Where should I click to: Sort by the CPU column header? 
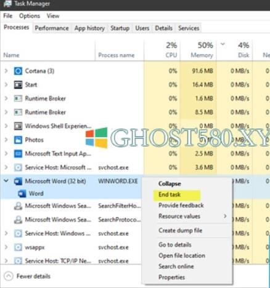(171, 55)
